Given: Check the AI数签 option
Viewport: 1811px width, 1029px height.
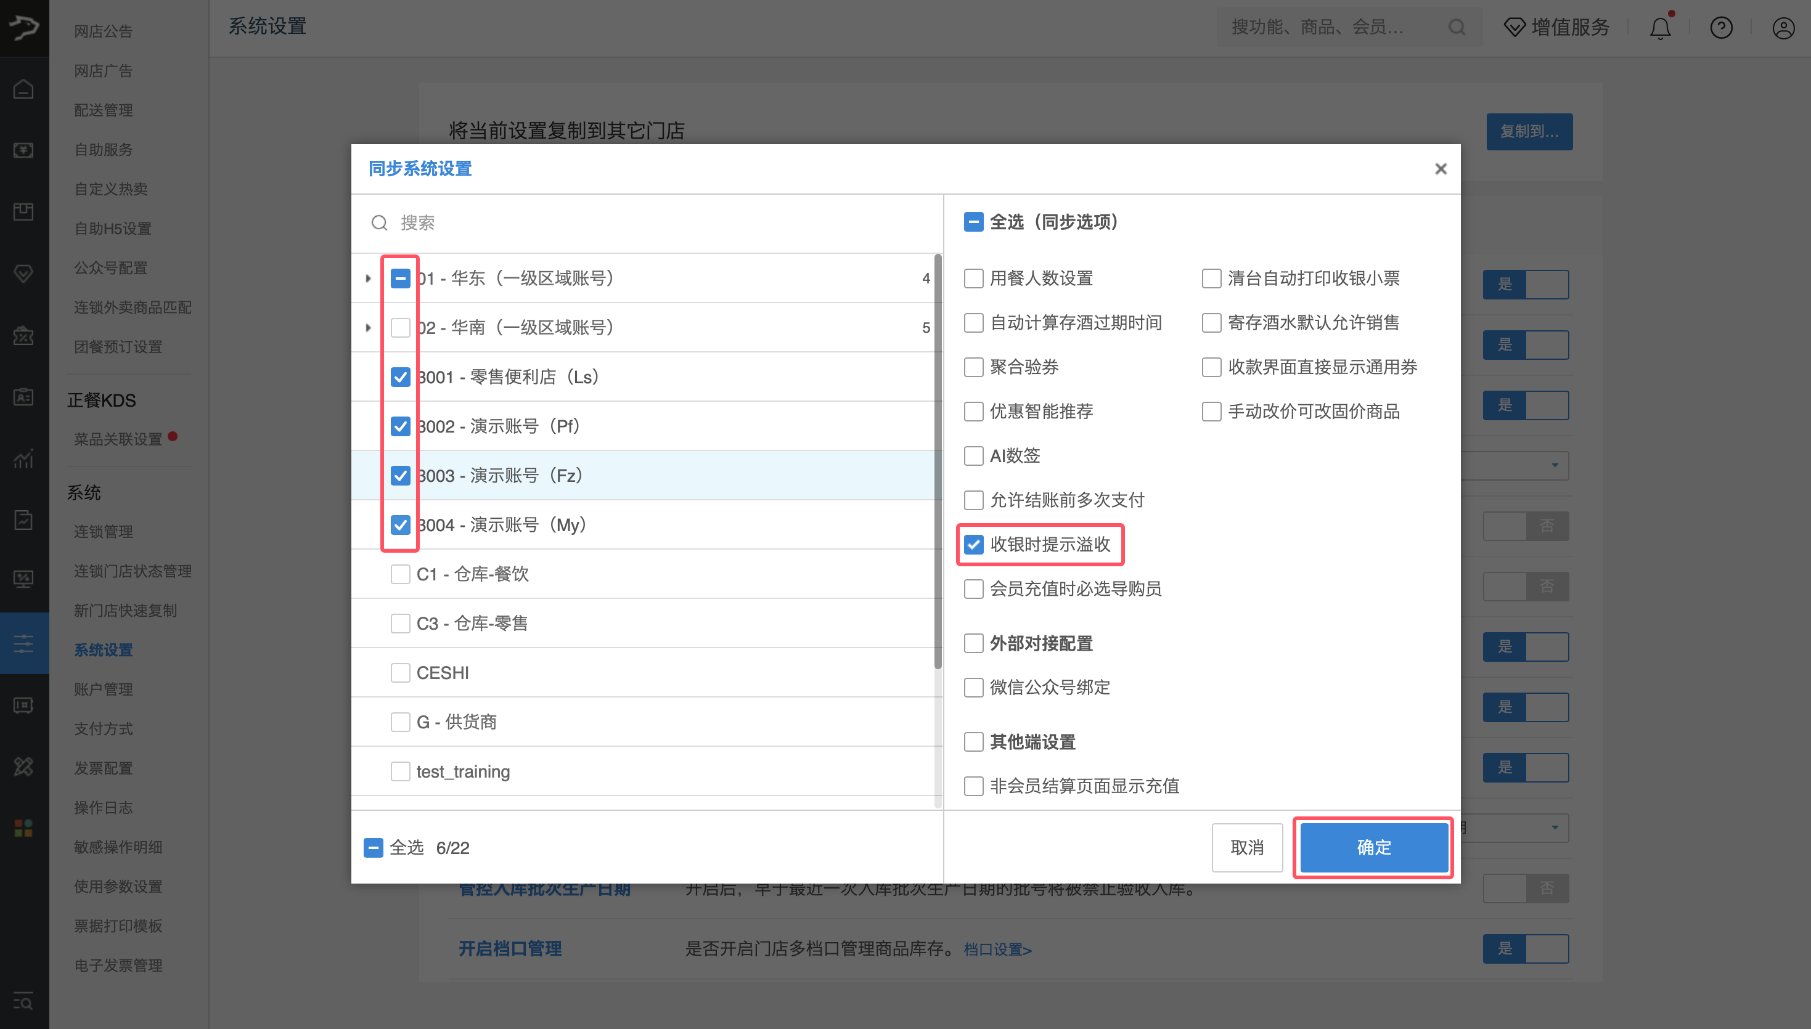Looking at the screenshot, I should (x=973, y=456).
